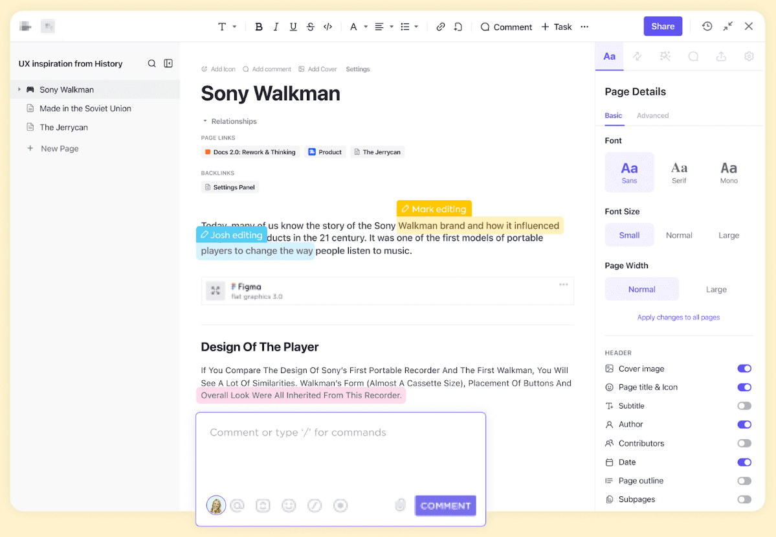Open the list type dropdown
Image resolution: width=776 pixels, height=537 pixels.
[x=408, y=27]
